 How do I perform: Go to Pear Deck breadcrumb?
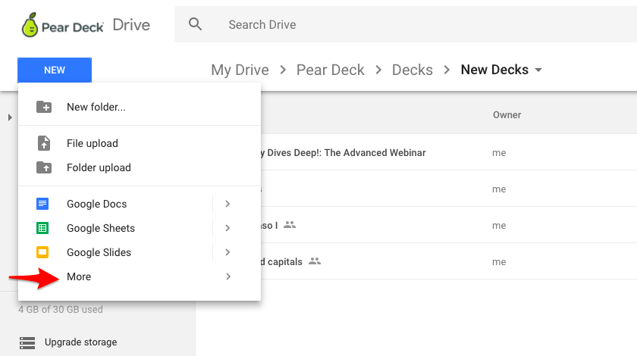(x=331, y=70)
